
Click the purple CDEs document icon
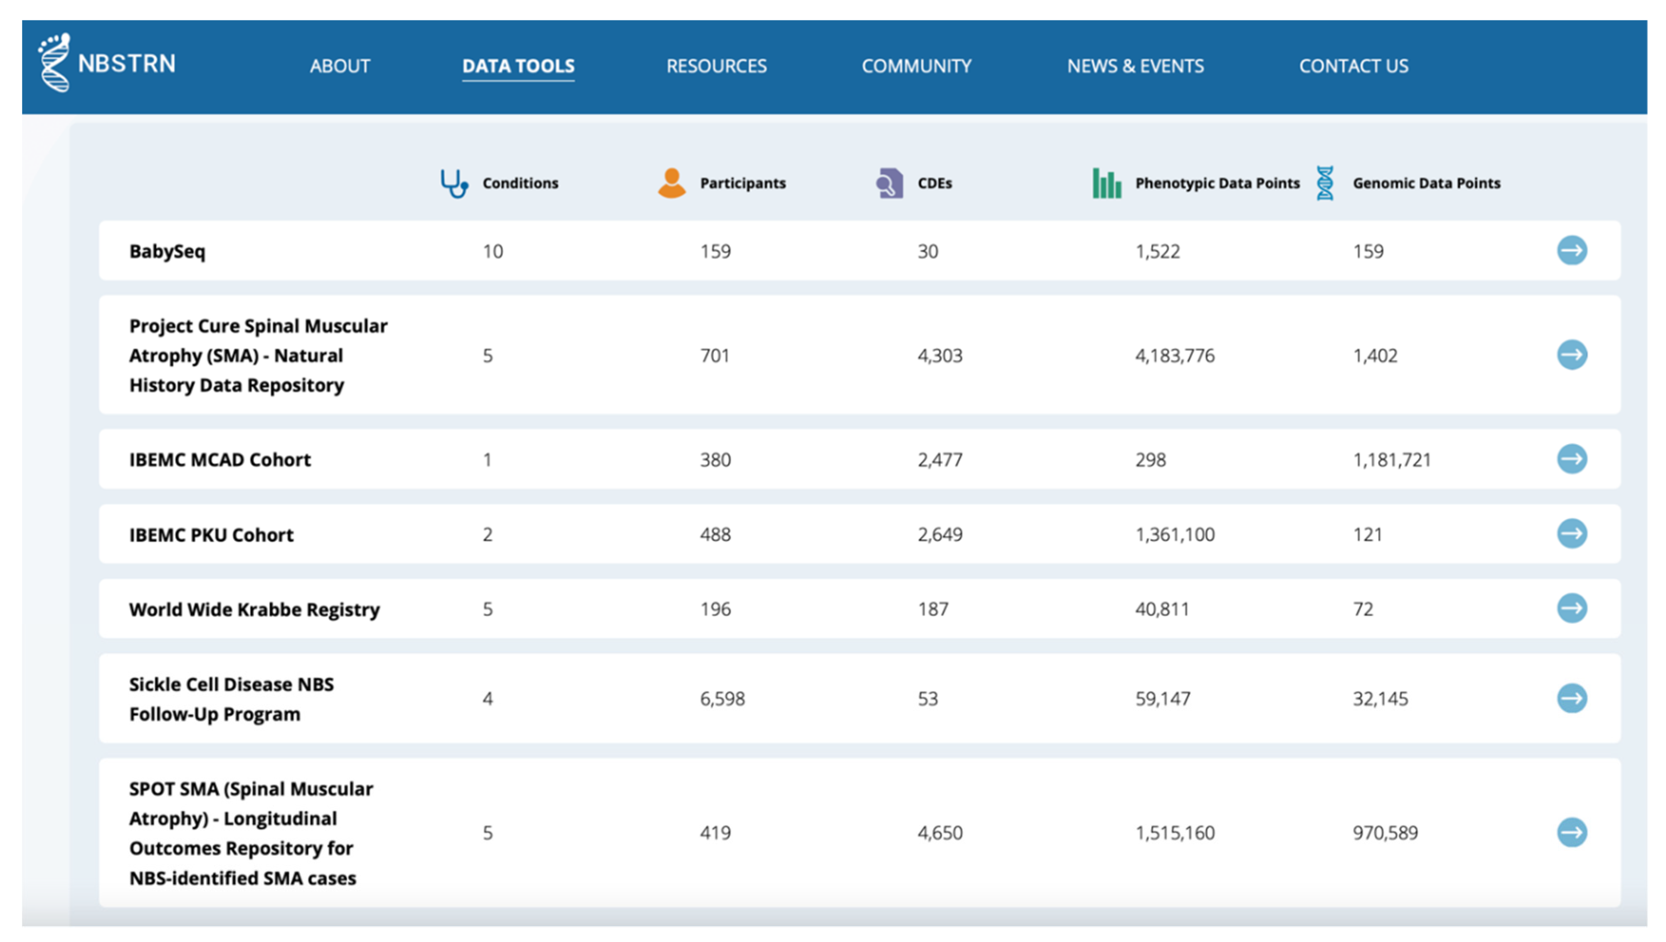pyautogui.click(x=889, y=183)
